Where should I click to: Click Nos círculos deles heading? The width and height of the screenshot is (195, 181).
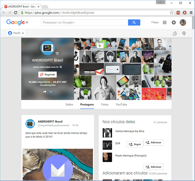pos(119,122)
